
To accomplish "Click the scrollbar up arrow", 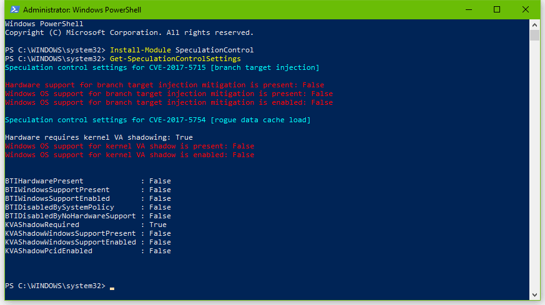I will coord(534,24).
